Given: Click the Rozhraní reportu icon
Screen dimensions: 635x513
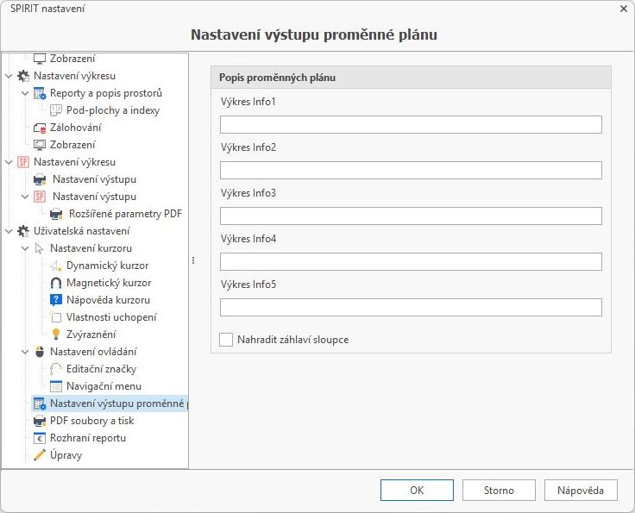Looking at the screenshot, I should pos(39,438).
